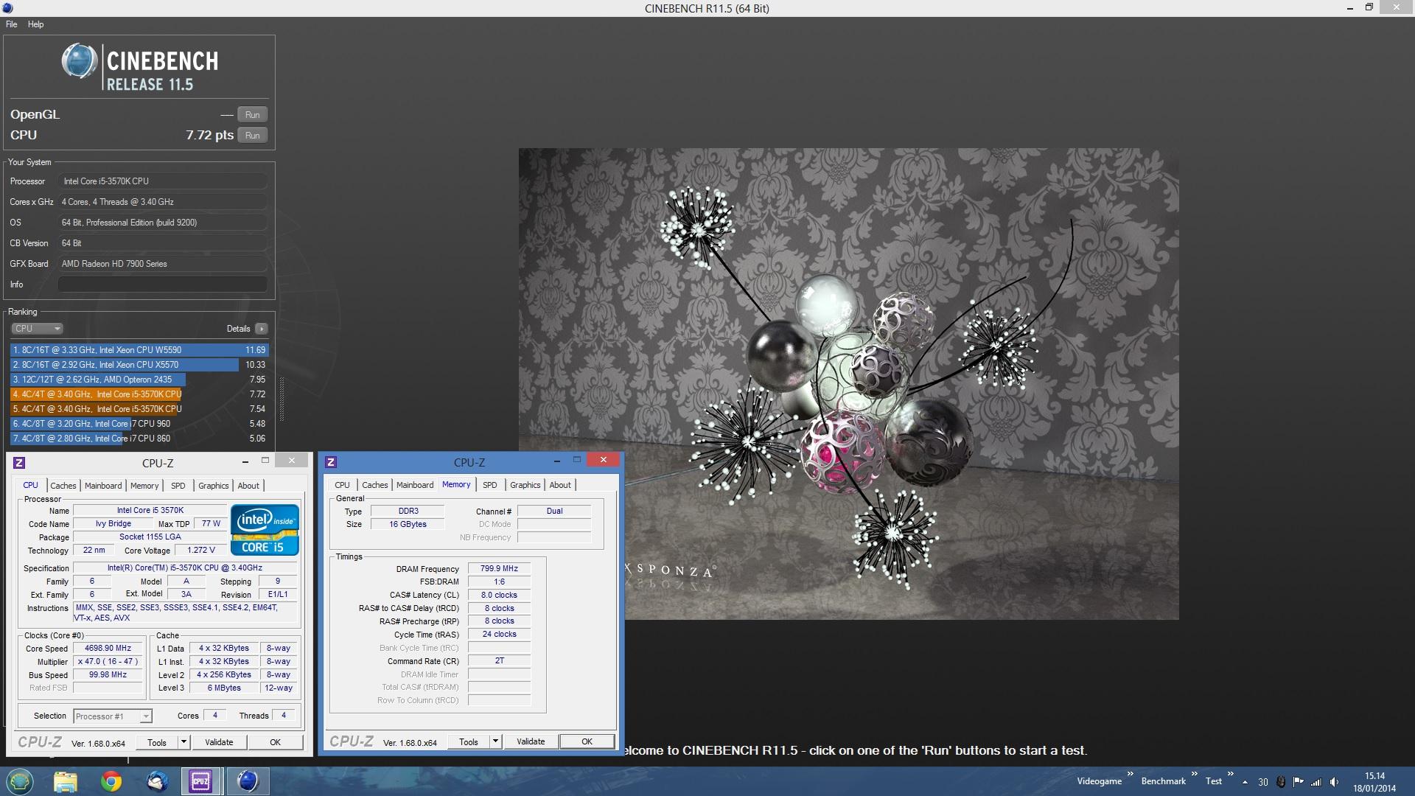Click the Cinebench sphere logo icon

coord(79,61)
